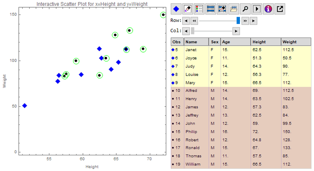Click the blue diamond marker beside Obs 8
Viewport: 314px width, 171px height.
tap(173, 74)
